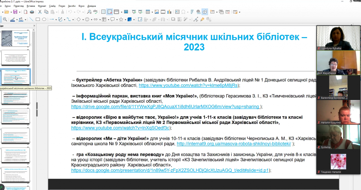The height and width of the screenshot is (190, 361).
Task: Insert an audio or video clip
Action: 163,12
